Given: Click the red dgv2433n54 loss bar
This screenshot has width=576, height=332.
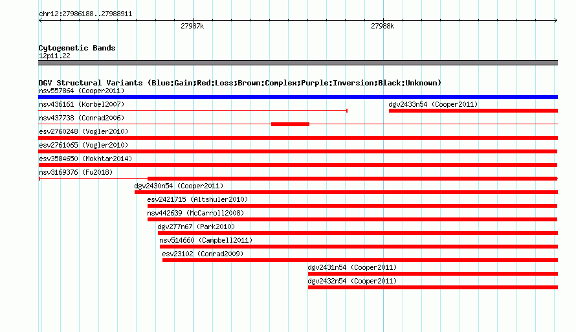Looking at the screenshot, I should click(474, 111).
